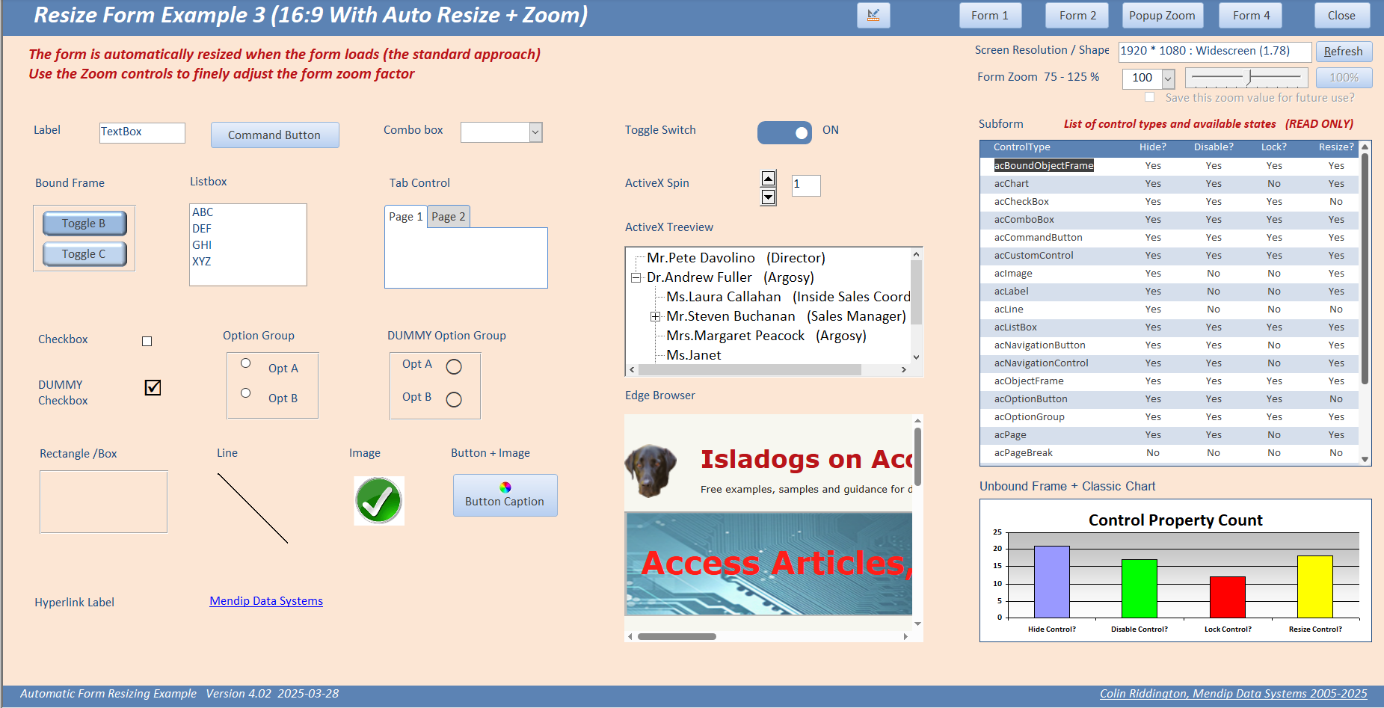Select Opt A radio button in Option Group
The height and width of the screenshot is (708, 1384).
[x=245, y=363]
